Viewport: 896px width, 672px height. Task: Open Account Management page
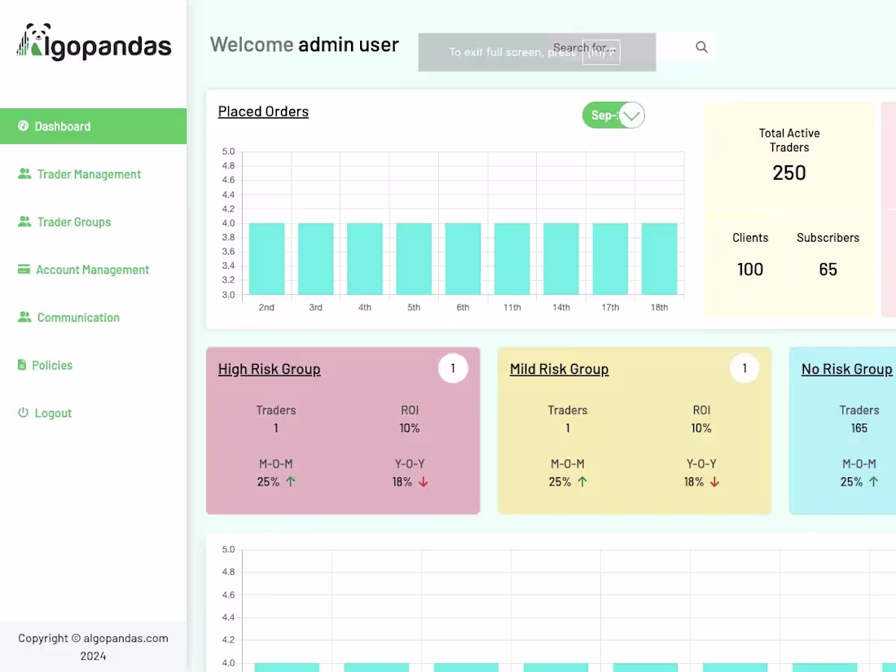92,270
